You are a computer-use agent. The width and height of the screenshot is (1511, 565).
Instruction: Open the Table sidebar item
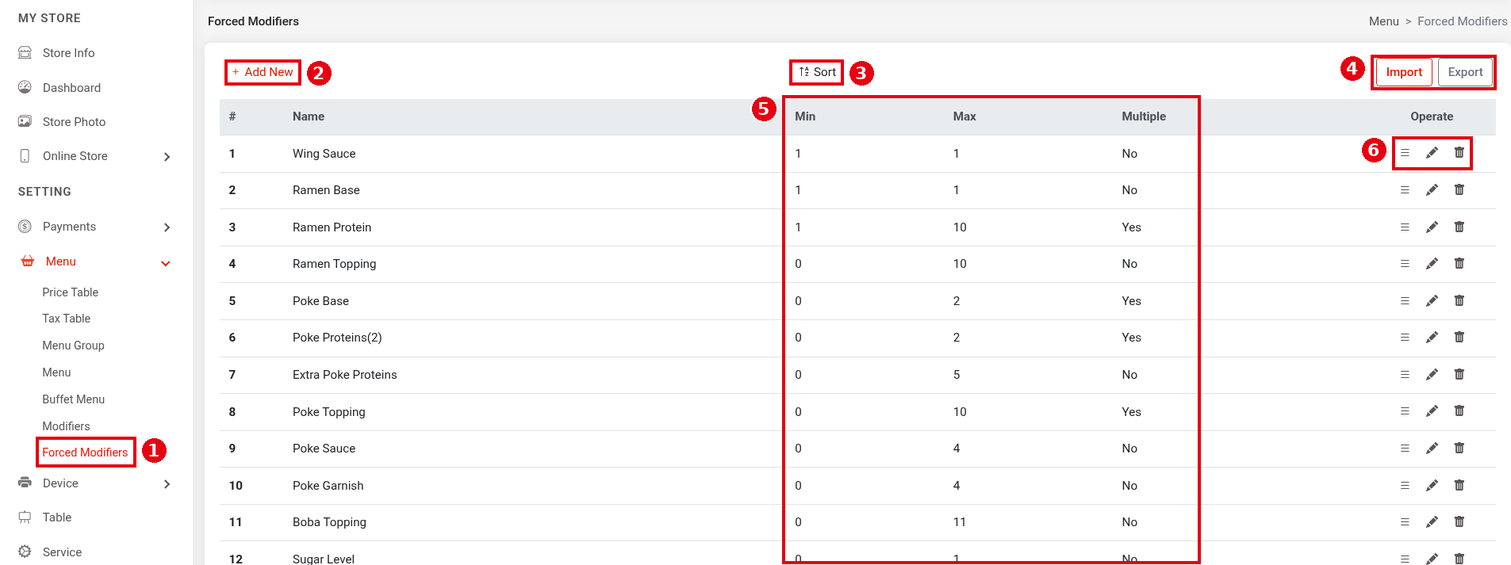(57, 517)
